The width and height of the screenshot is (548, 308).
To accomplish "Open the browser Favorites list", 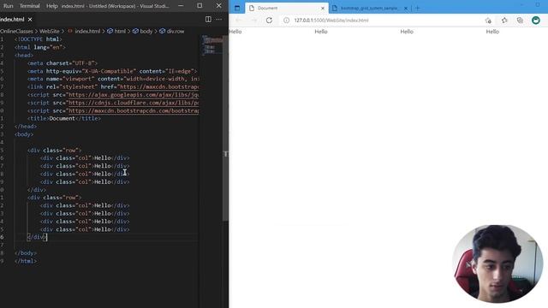I will click(504, 21).
